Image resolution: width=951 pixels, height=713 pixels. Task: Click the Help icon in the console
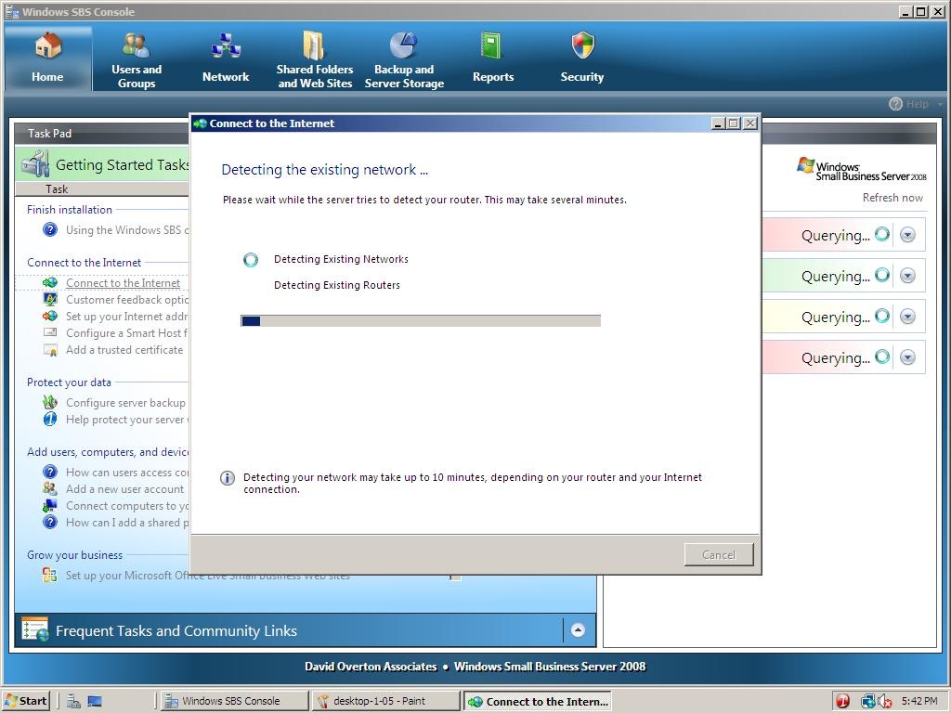coord(895,104)
